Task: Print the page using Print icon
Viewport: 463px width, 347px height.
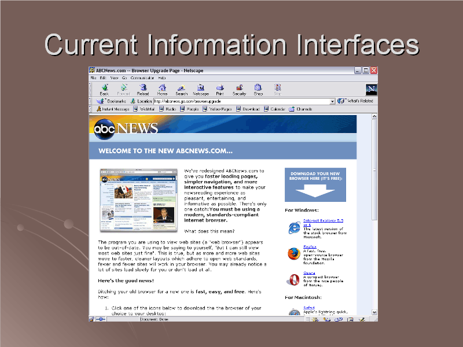Action: pos(220,90)
